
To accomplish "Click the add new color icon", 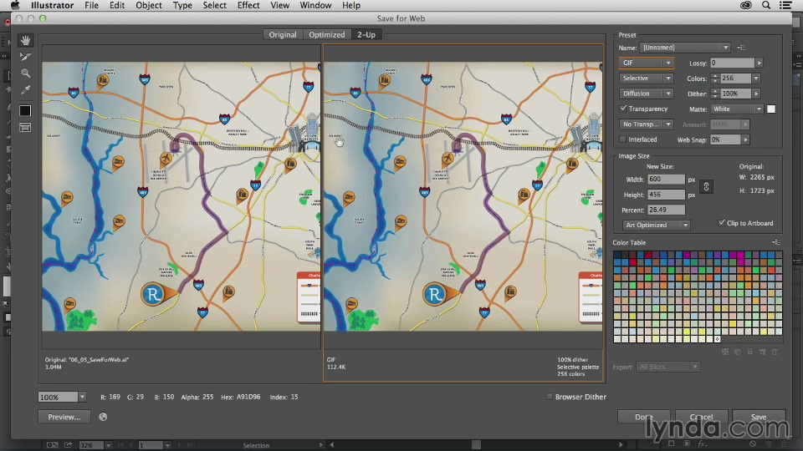I will point(763,352).
